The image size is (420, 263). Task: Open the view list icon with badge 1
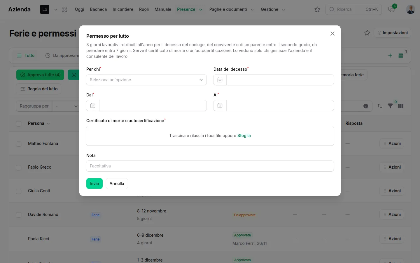401,56
